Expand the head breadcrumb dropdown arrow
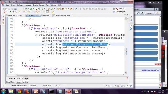This screenshot has width=168, height=94. pos(22,79)
